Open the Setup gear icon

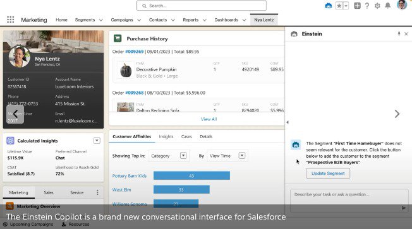pos(377,6)
